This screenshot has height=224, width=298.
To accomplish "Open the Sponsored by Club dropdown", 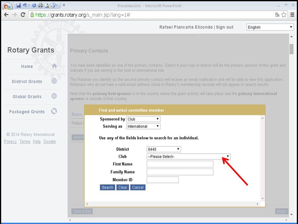I will coord(143,119).
